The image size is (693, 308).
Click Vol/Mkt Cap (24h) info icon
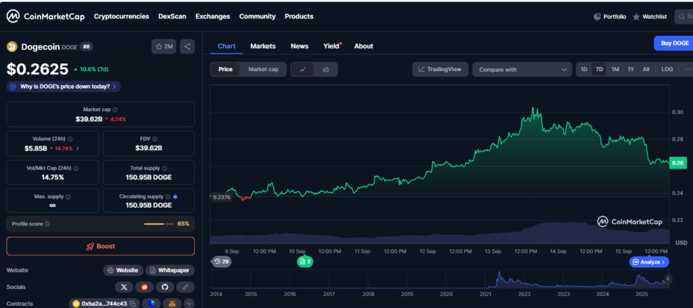76,169
